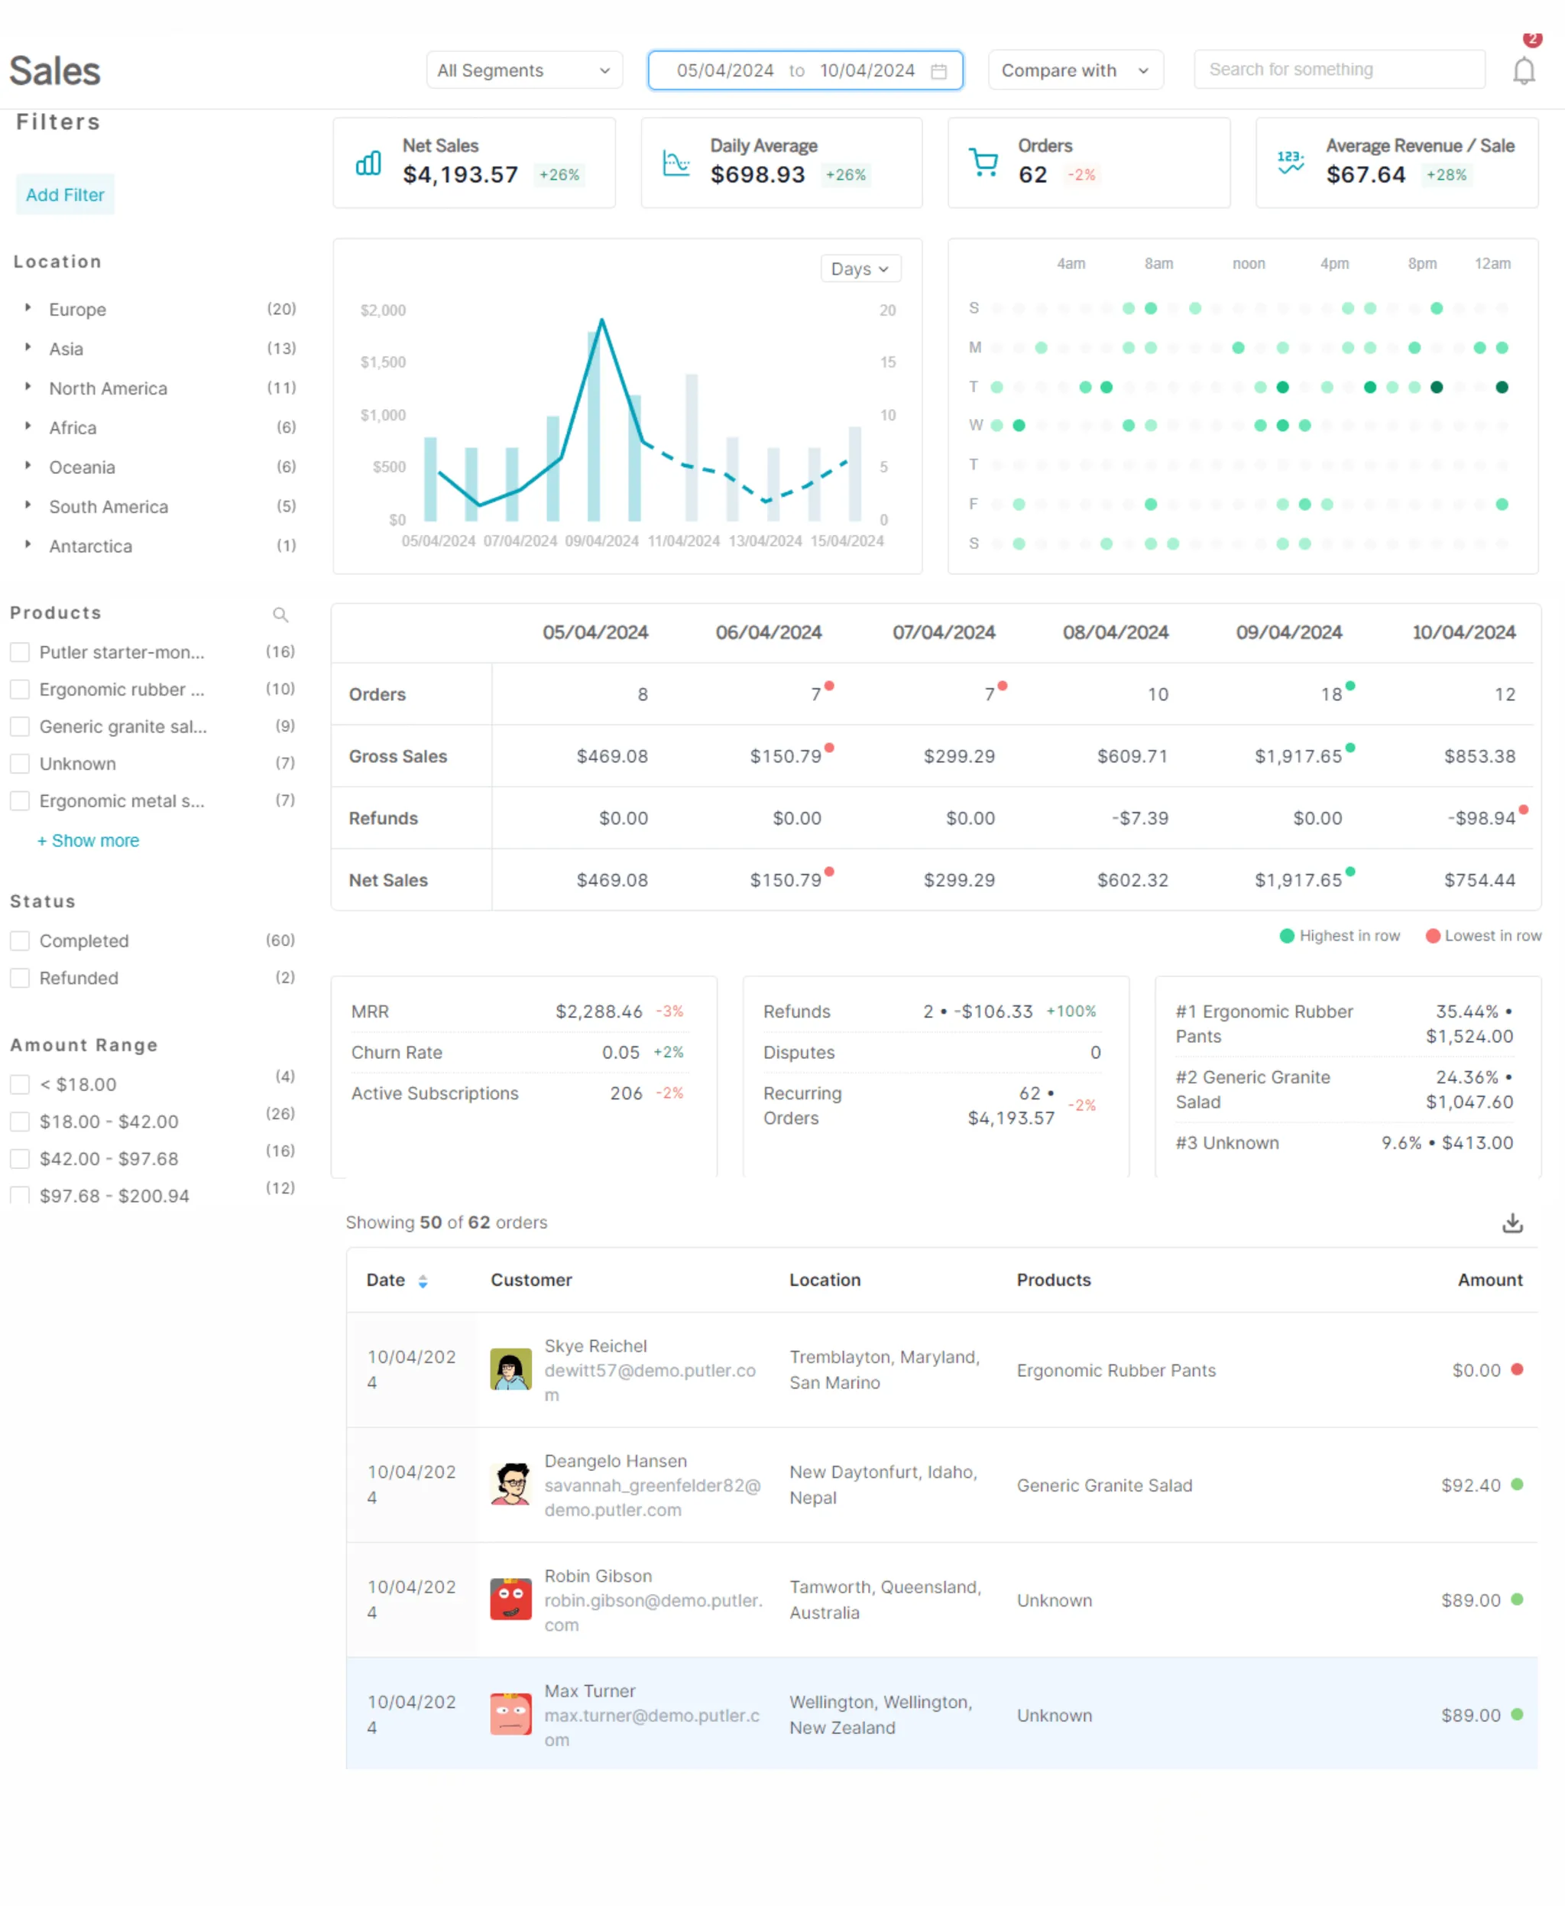
Task: Click the Net Sales bar chart icon
Action: click(x=368, y=162)
